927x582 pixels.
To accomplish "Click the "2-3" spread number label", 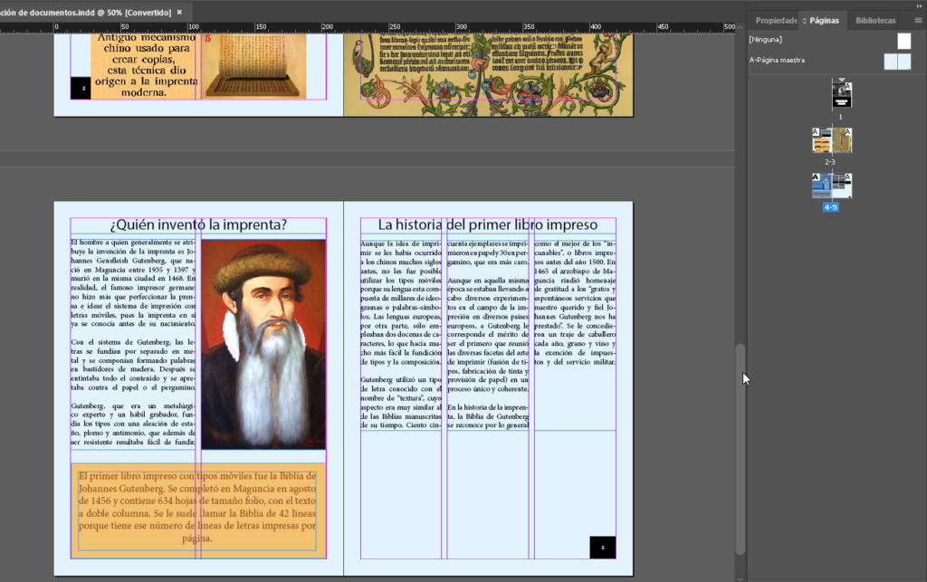I will pos(830,162).
